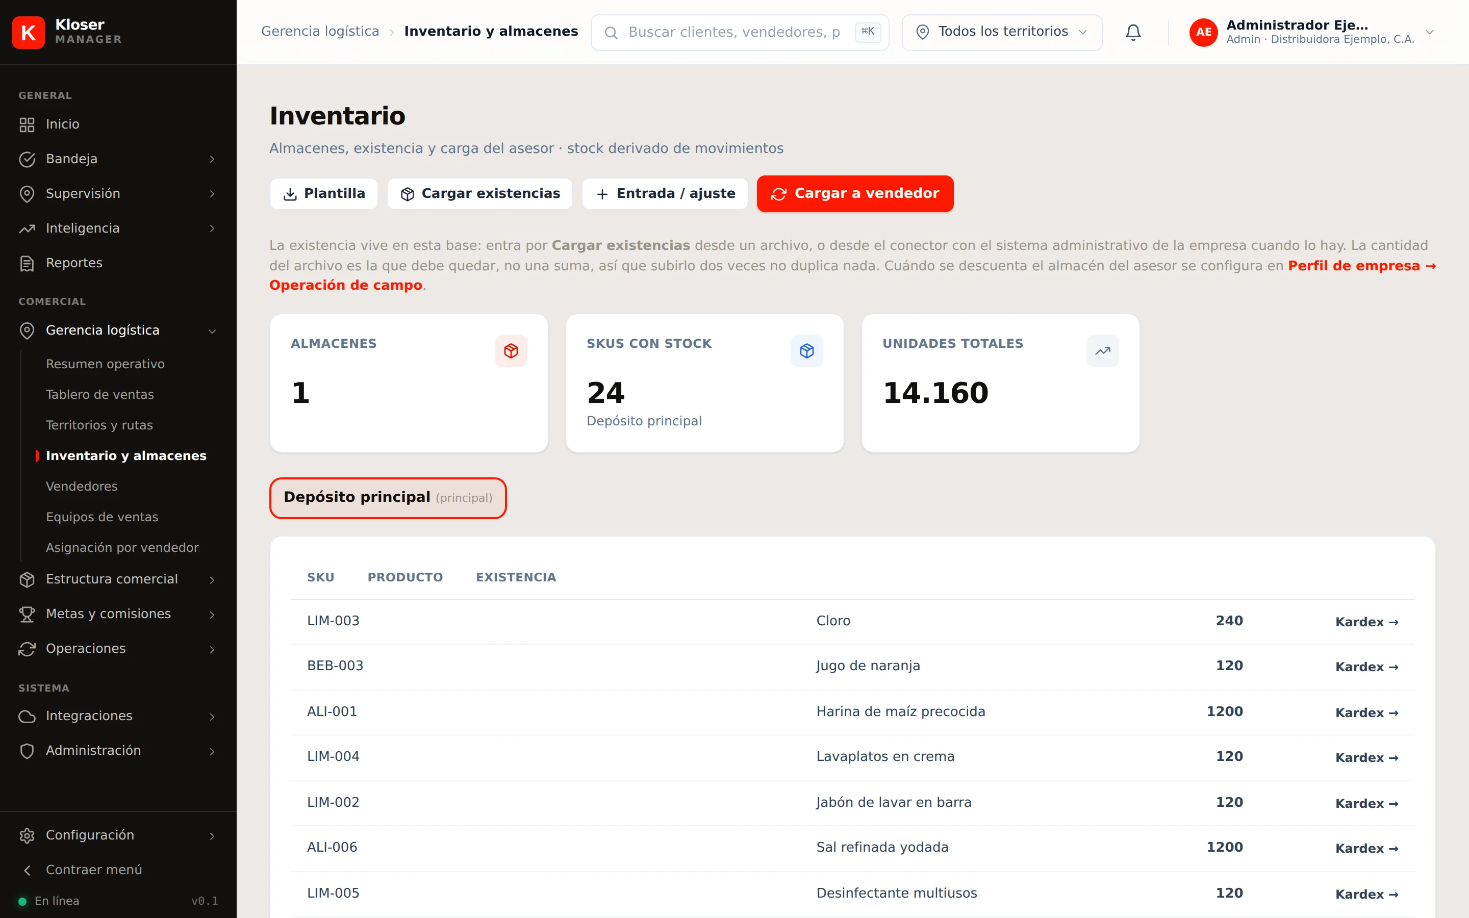
Task: Click the red box icon on Almacenes card
Action: click(x=511, y=351)
